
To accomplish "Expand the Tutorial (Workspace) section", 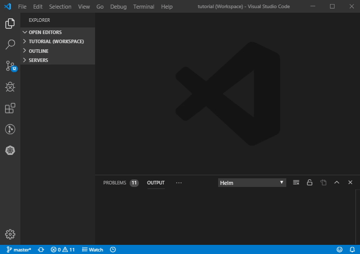I will tap(57, 41).
